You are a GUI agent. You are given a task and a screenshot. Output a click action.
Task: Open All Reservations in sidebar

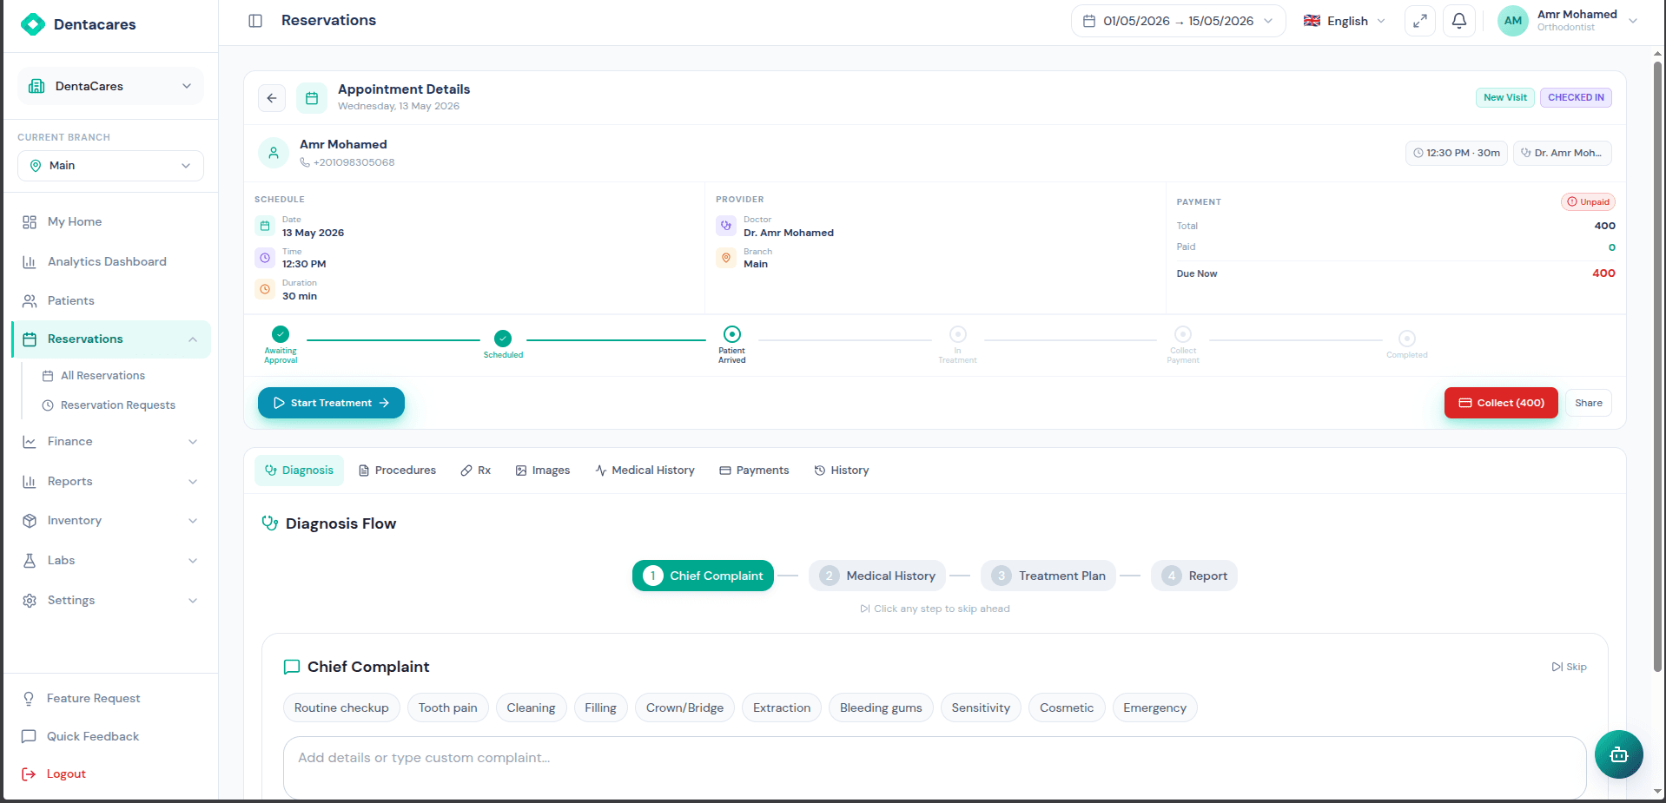[x=102, y=376]
